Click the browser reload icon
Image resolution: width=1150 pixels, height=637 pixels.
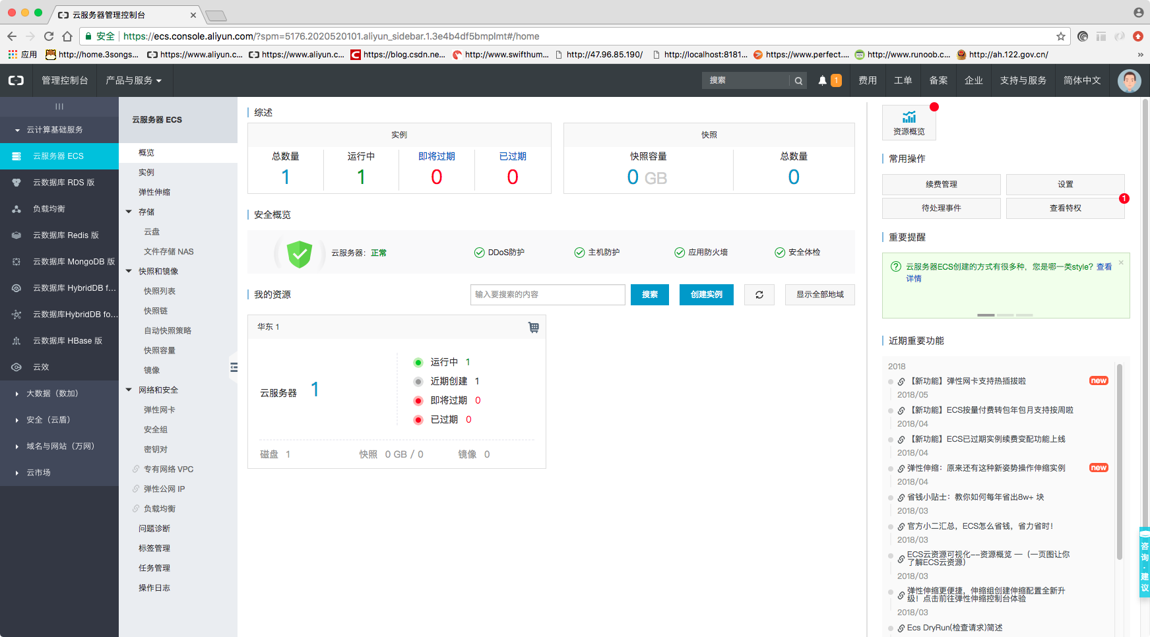tap(49, 36)
